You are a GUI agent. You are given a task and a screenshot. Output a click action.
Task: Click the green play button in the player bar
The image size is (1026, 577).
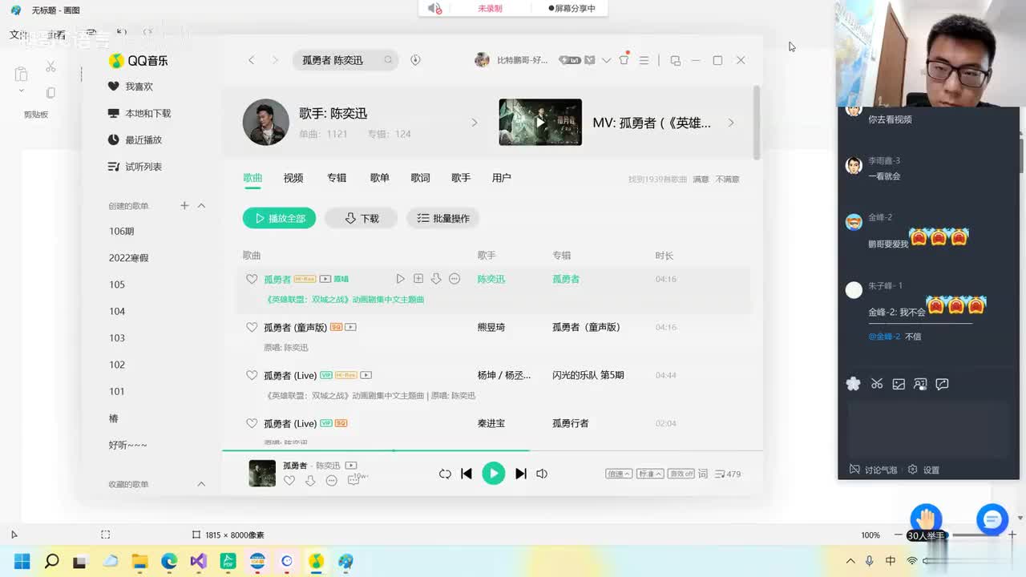(x=494, y=474)
